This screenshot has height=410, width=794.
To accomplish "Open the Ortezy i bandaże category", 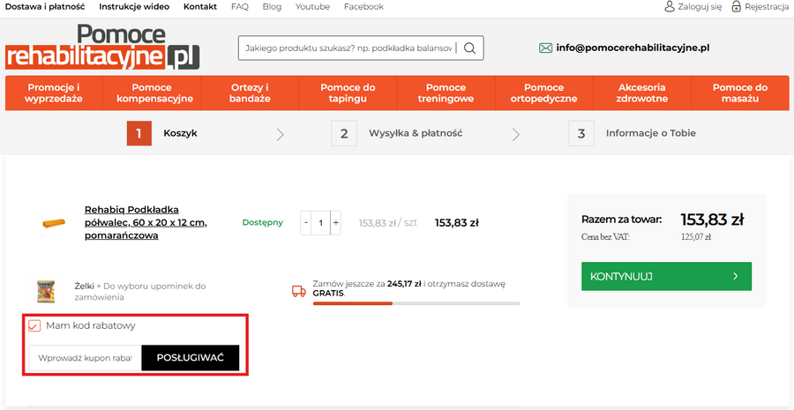I will click(250, 93).
